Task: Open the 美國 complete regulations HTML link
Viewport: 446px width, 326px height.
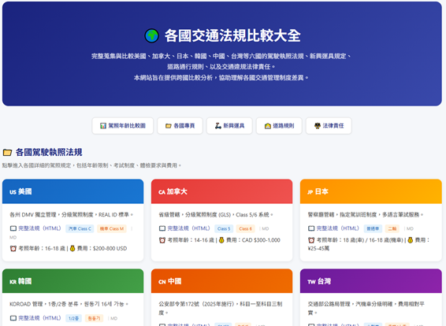Action: [39, 228]
